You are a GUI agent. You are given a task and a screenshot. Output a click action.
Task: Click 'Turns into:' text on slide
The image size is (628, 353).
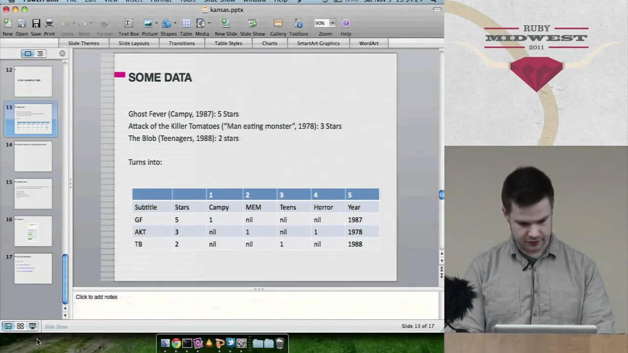(145, 162)
